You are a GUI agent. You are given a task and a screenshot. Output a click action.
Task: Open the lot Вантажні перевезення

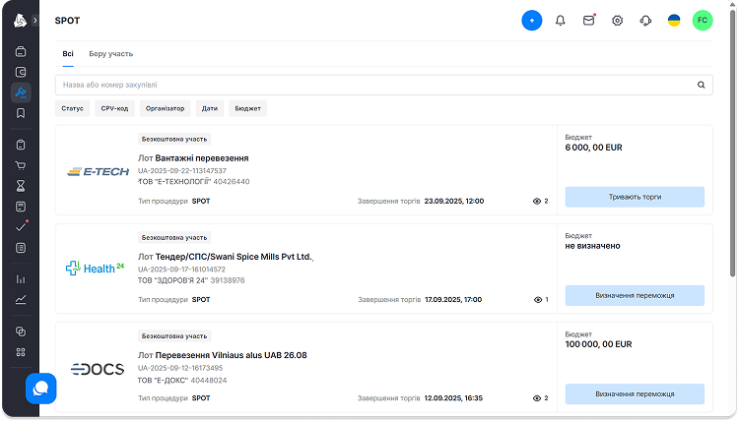[202, 157]
